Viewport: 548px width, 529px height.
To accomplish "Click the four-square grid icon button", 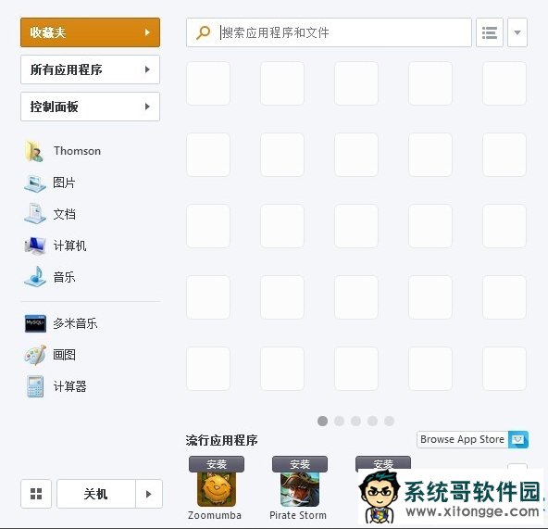I will tap(36, 494).
